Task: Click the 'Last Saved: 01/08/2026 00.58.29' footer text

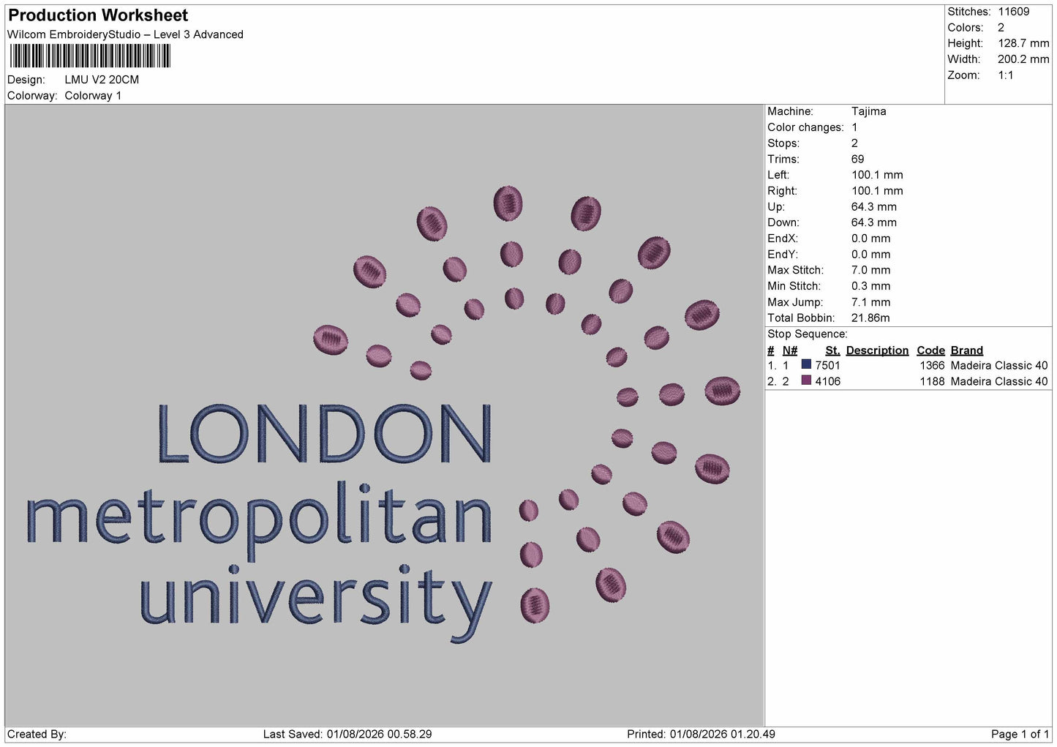Action: [347, 735]
